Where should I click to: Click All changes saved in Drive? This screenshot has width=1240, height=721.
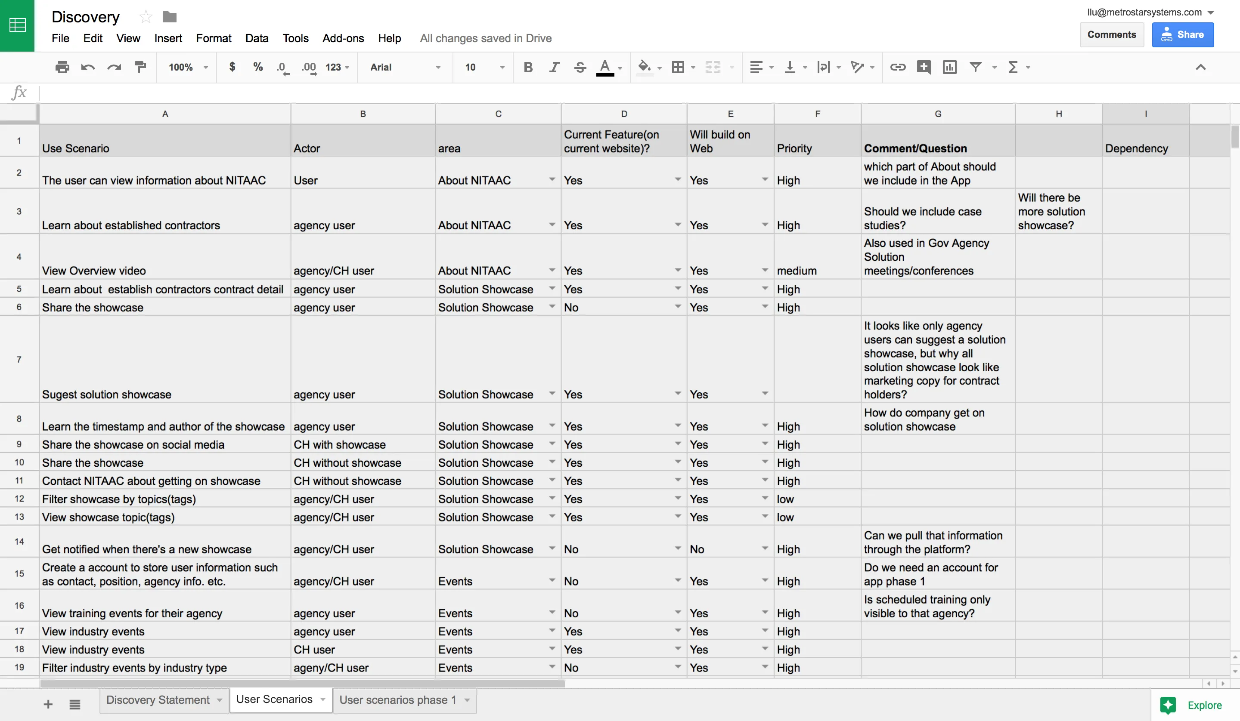click(x=486, y=38)
